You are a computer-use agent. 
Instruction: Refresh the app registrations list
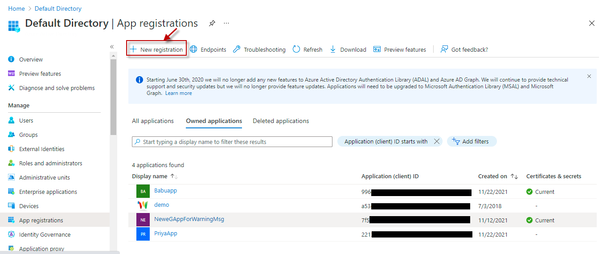click(308, 49)
